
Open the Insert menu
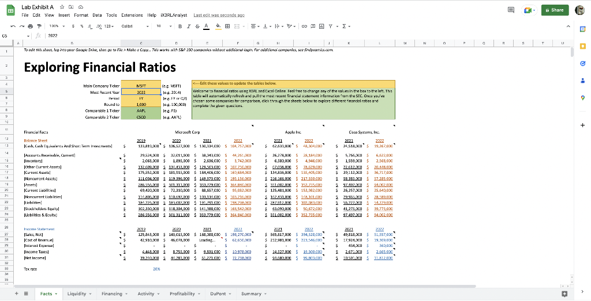tap(64, 15)
